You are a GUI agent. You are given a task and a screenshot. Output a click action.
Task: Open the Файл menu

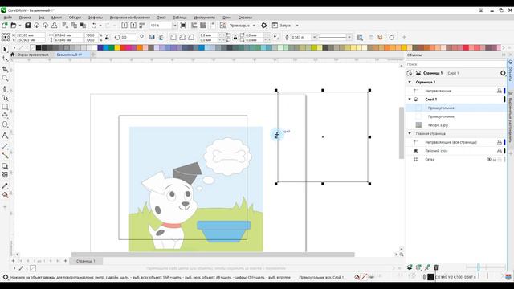pos(7,18)
